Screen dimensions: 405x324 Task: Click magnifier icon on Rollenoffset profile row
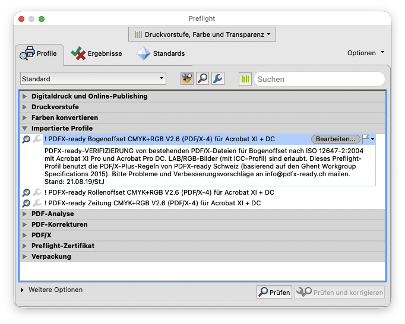coord(26,193)
